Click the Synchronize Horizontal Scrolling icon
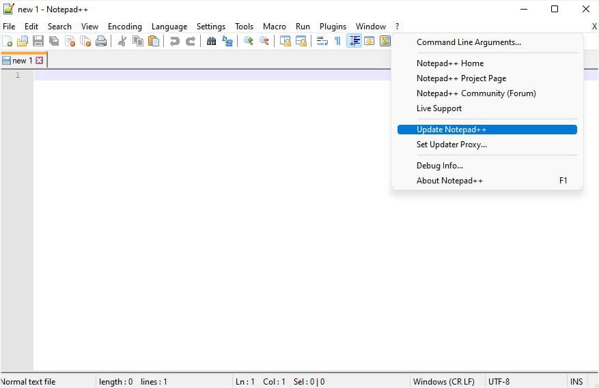The height and width of the screenshot is (388, 599). tap(301, 41)
